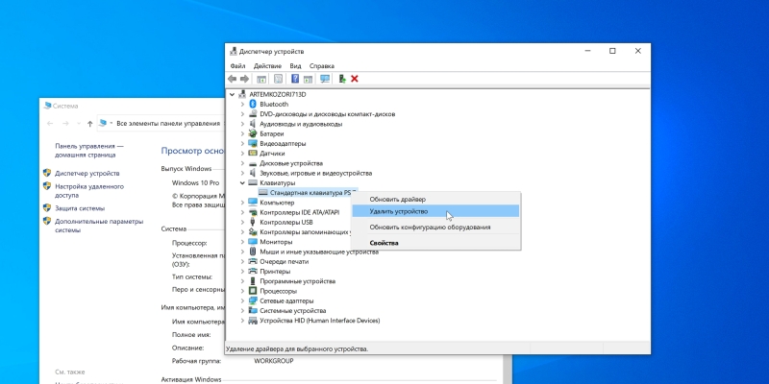The width and height of the screenshot is (769, 384).
Task: Open Настройка удаленного доступа link
Action: click(89, 190)
